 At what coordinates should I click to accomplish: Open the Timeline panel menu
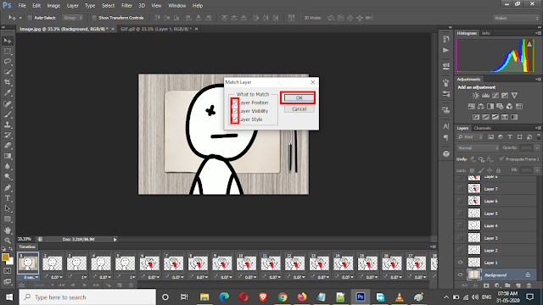point(433,247)
